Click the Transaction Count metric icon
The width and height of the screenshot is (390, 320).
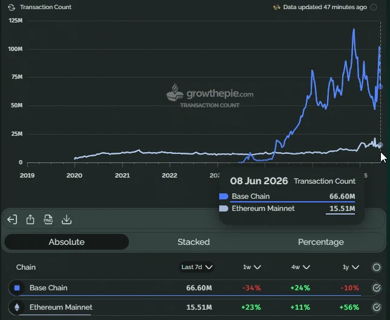12,7
